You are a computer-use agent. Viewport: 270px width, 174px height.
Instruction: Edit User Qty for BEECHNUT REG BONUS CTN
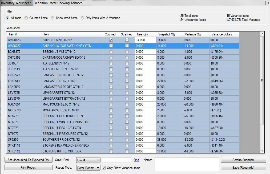pyautogui.click(x=146, y=116)
